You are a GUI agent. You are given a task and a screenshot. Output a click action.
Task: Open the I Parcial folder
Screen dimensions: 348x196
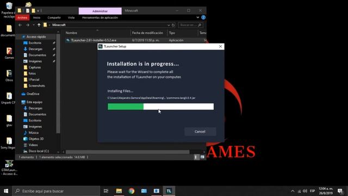[x=34, y=79]
